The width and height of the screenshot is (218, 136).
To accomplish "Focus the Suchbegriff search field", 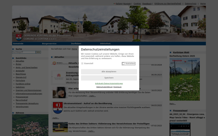I will coord(24,52).
